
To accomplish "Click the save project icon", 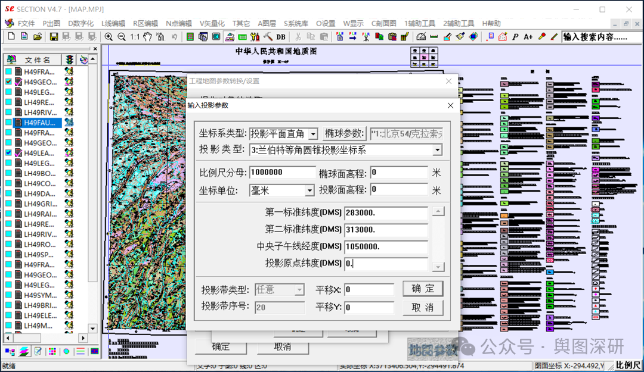I will tap(54, 37).
